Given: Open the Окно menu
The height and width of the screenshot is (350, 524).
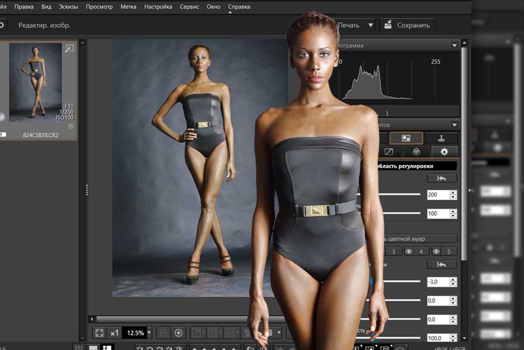Looking at the screenshot, I should pos(213,6).
